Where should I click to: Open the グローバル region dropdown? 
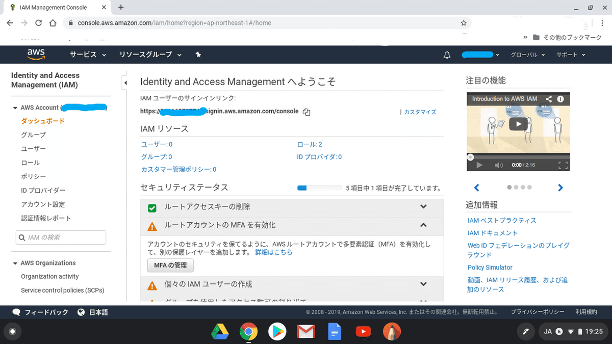[x=528, y=55]
